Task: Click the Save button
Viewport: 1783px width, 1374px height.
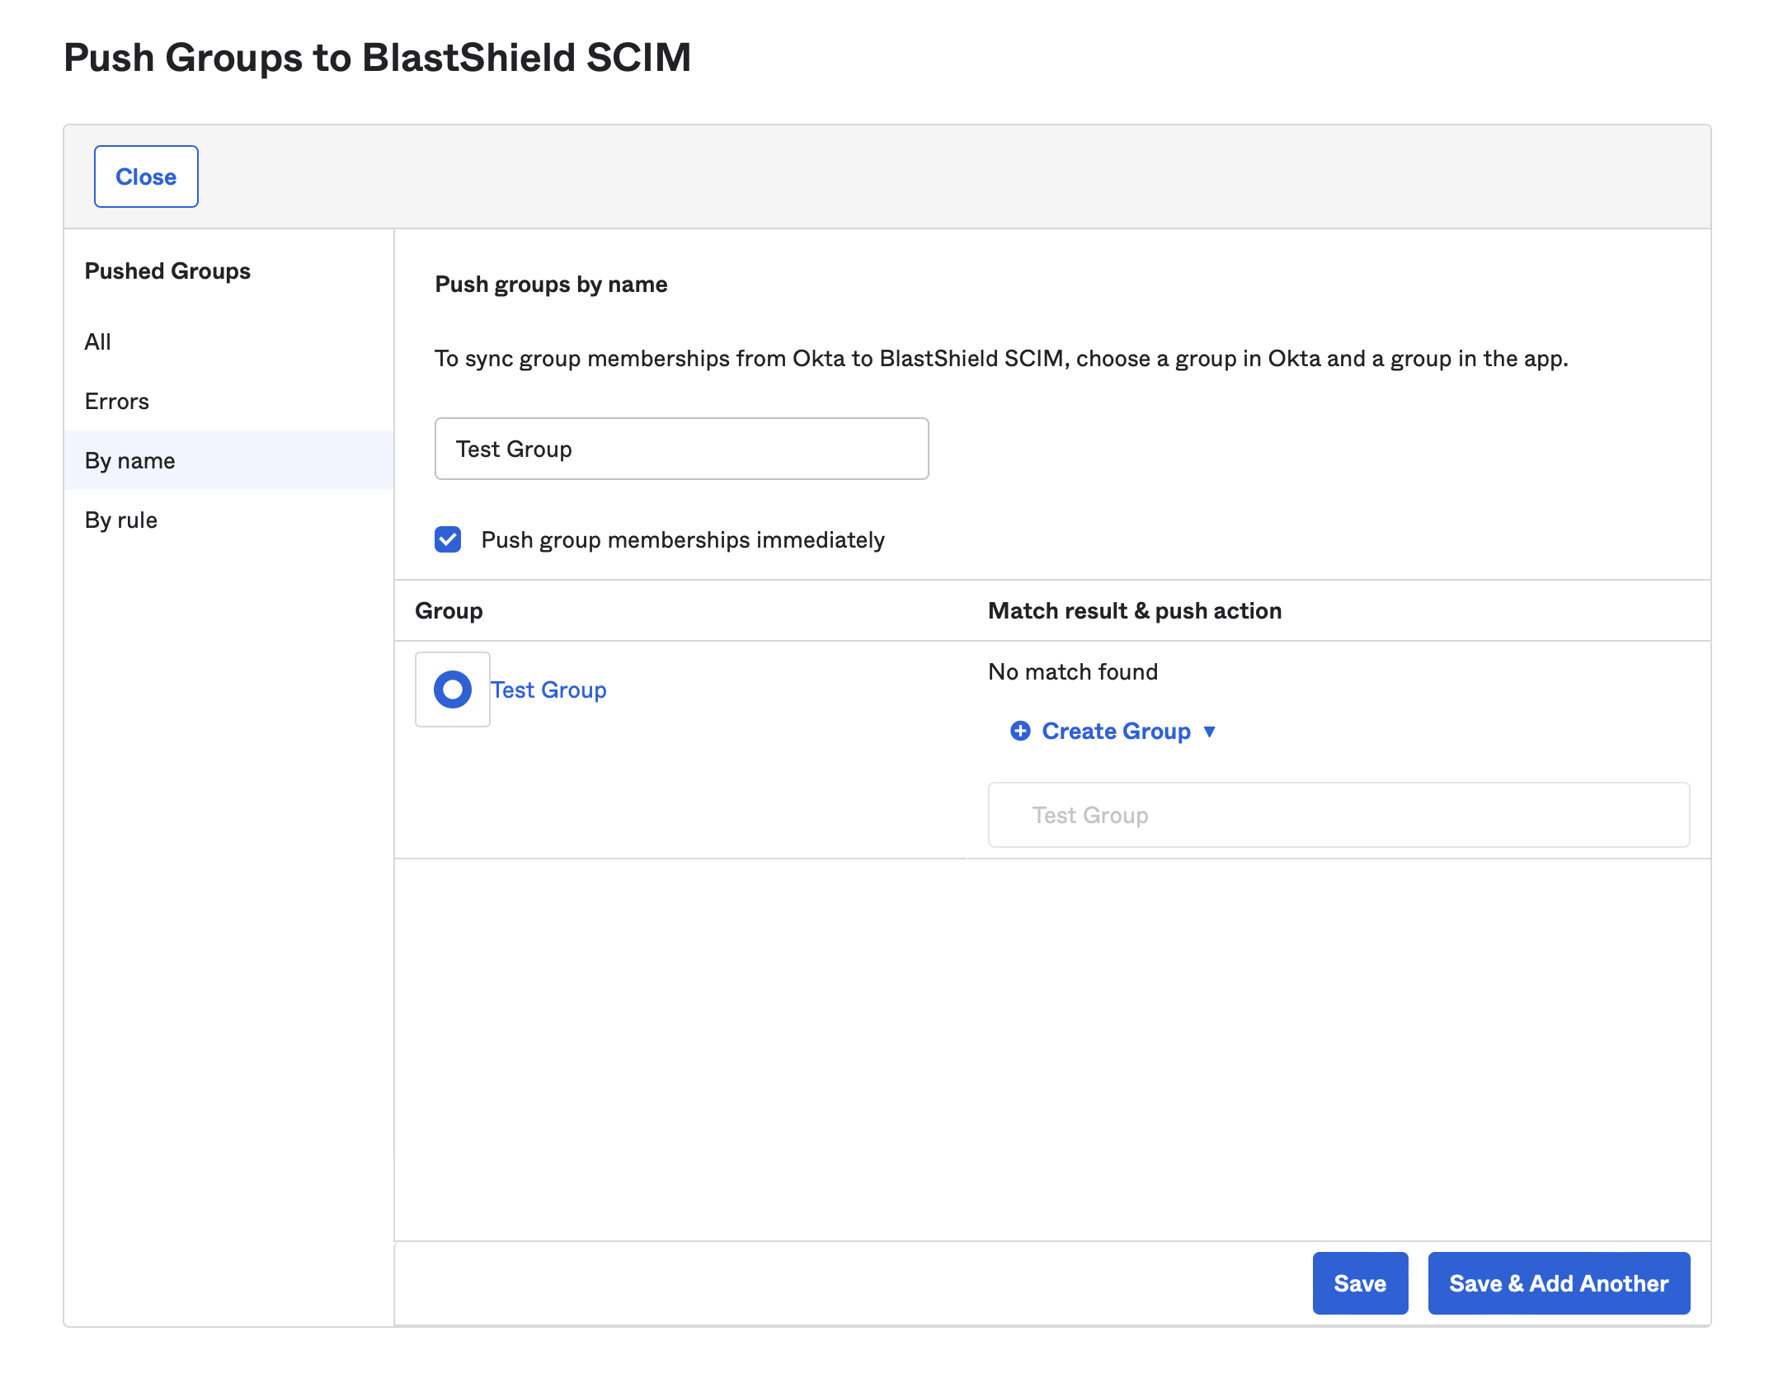Action: tap(1359, 1282)
